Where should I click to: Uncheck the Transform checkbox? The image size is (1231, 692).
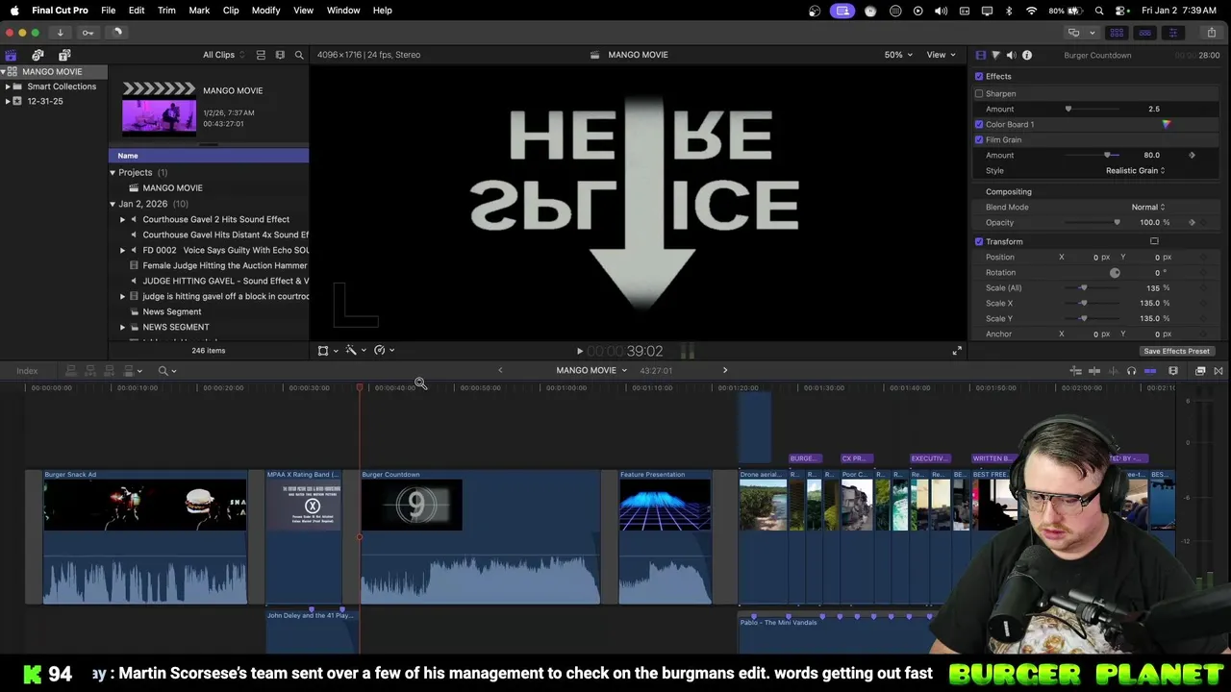coord(979,241)
